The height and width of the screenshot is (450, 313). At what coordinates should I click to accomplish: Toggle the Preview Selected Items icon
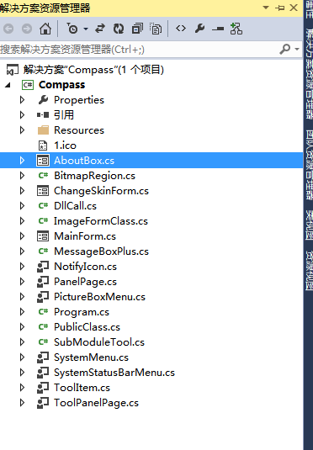click(218, 29)
